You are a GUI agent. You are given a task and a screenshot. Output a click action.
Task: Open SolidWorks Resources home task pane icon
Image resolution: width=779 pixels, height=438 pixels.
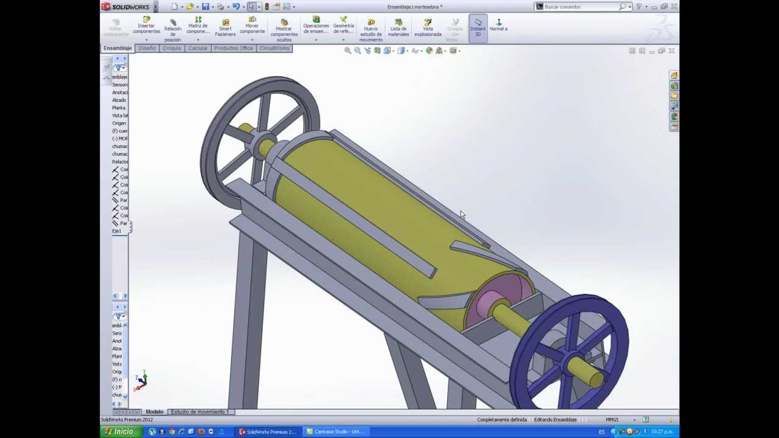tap(674, 75)
